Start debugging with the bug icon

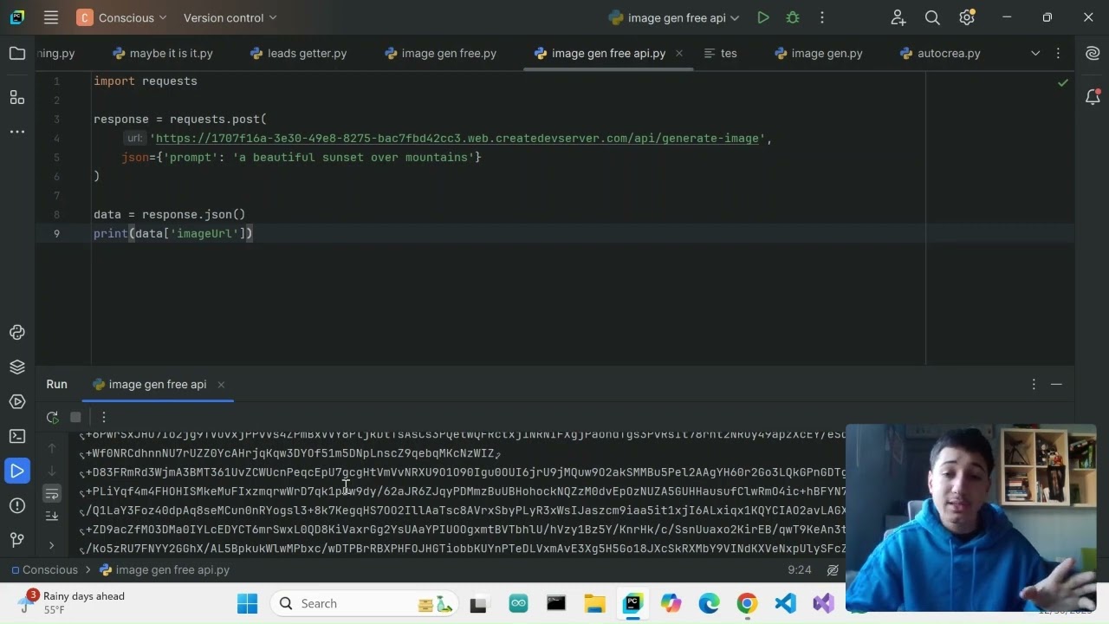793,17
